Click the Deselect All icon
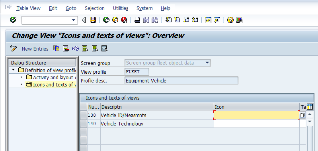The width and height of the screenshot is (318, 151). point(104,49)
